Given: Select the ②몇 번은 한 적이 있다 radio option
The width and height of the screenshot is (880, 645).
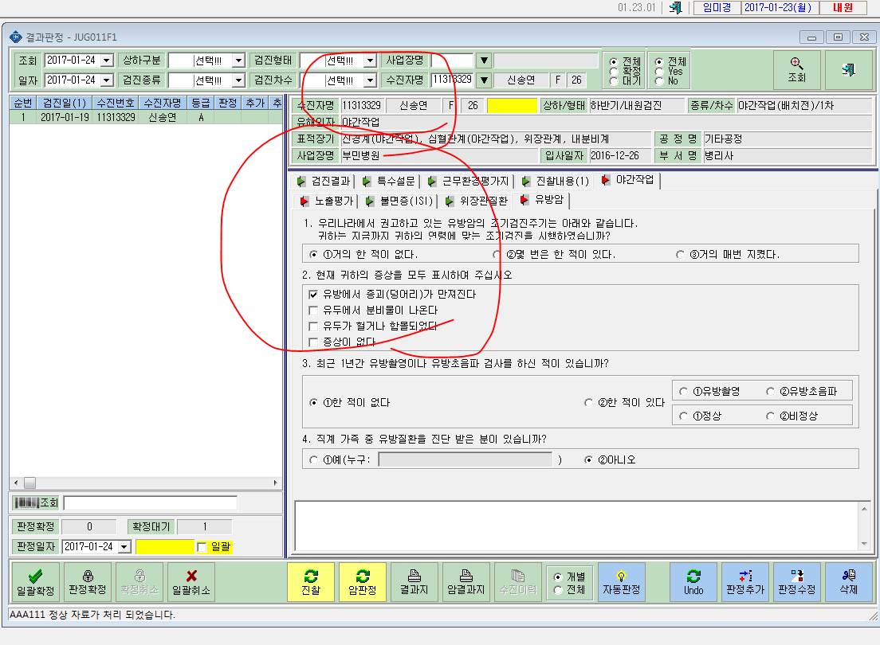Looking at the screenshot, I should pyautogui.click(x=497, y=254).
